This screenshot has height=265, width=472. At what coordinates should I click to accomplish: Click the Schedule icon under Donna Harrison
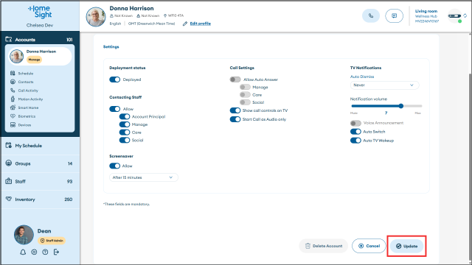click(13, 74)
